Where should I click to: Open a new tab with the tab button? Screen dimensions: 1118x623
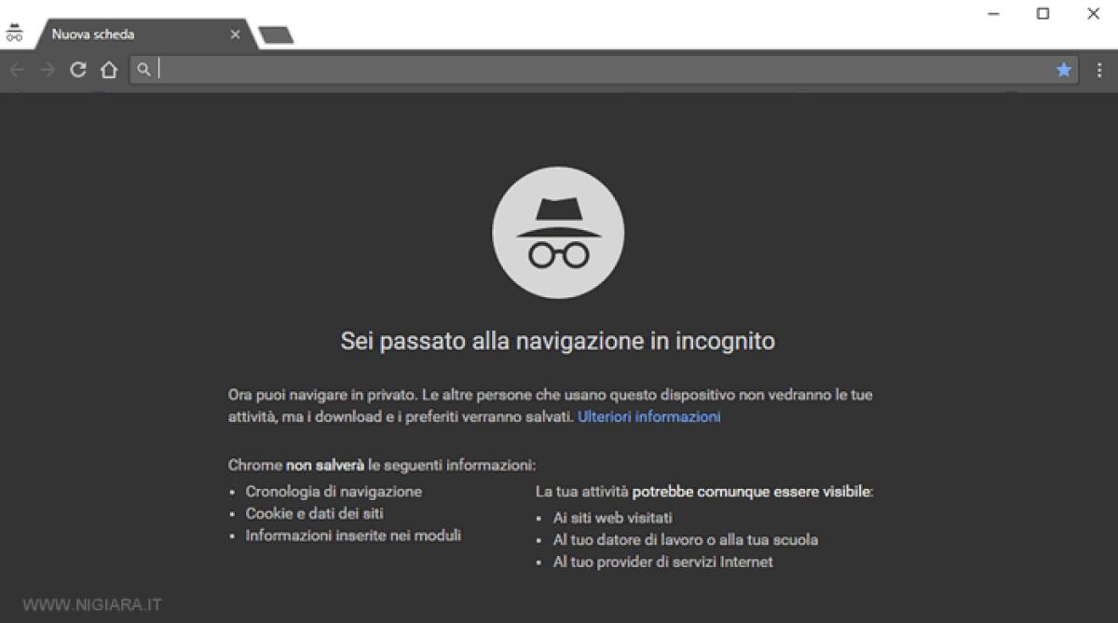(277, 35)
